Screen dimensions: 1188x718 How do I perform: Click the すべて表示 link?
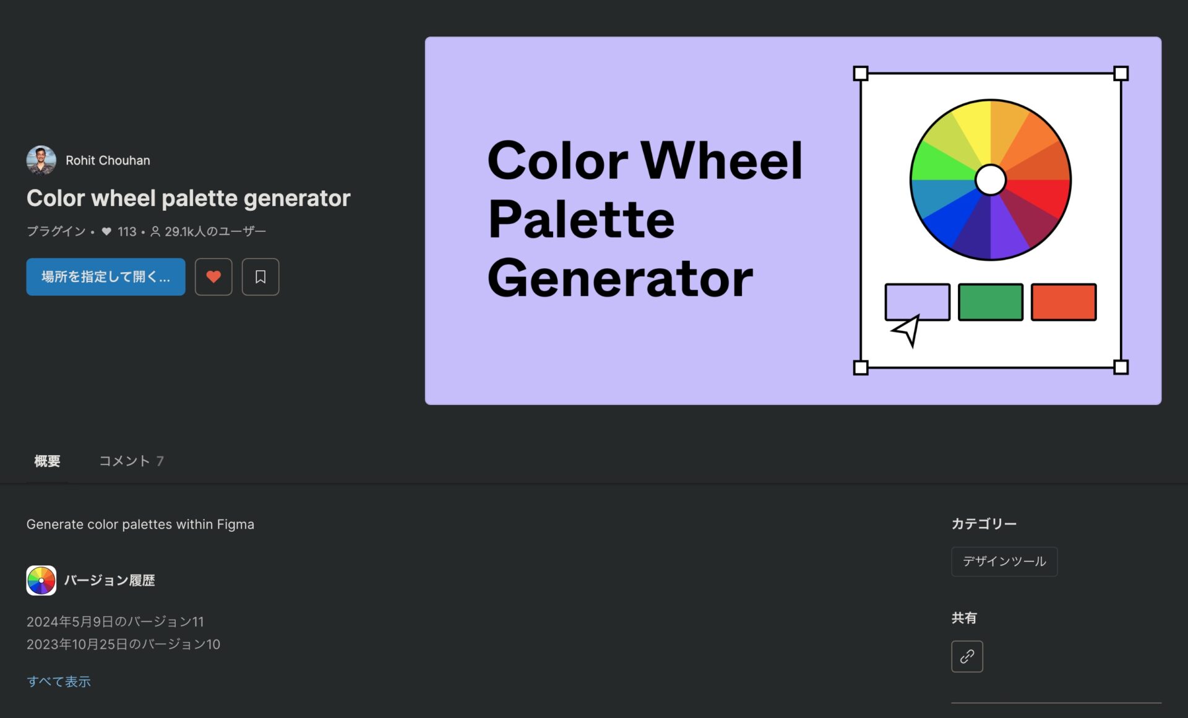pos(59,682)
